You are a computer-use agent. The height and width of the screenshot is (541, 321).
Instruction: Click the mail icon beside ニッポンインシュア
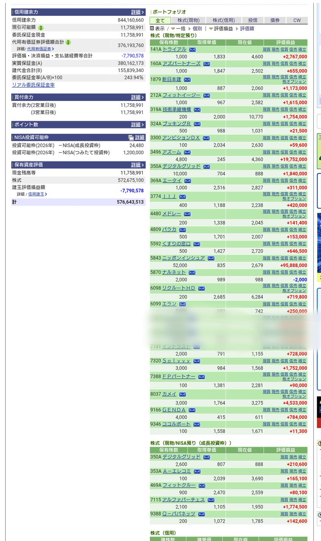pyautogui.click(x=211, y=258)
